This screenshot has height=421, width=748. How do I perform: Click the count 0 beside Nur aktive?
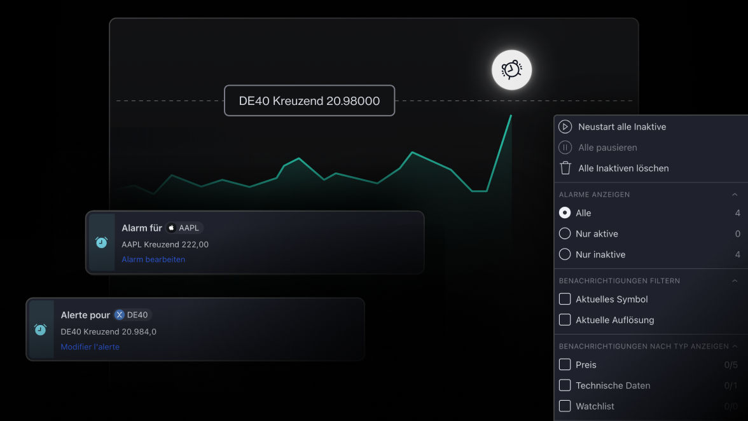click(x=738, y=233)
